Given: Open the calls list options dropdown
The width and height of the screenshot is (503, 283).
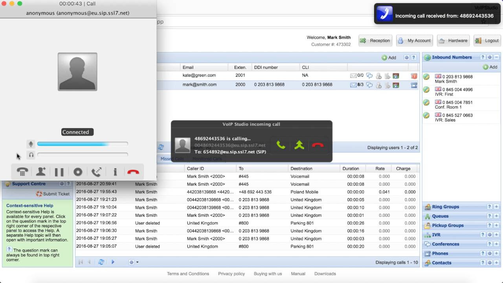Looking at the screenshot, I should [x=133, y=262].
